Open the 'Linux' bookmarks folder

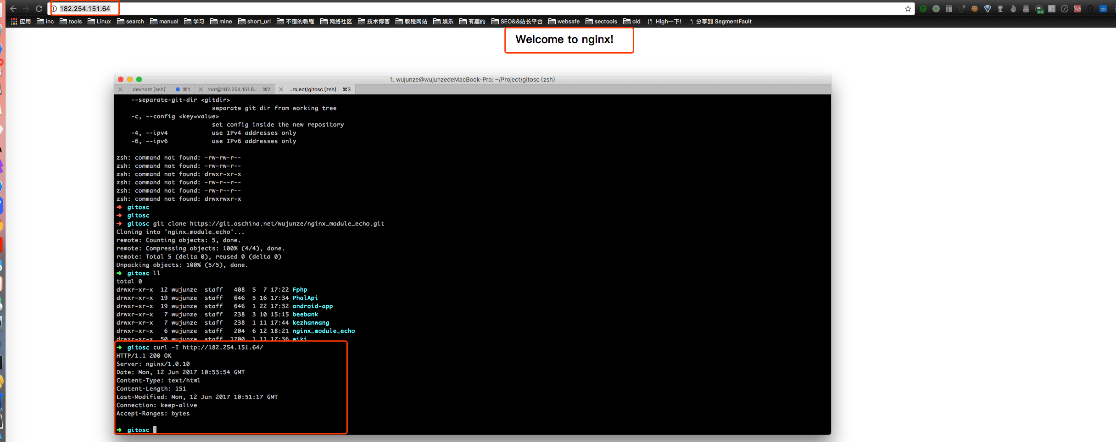click(100, 22)
